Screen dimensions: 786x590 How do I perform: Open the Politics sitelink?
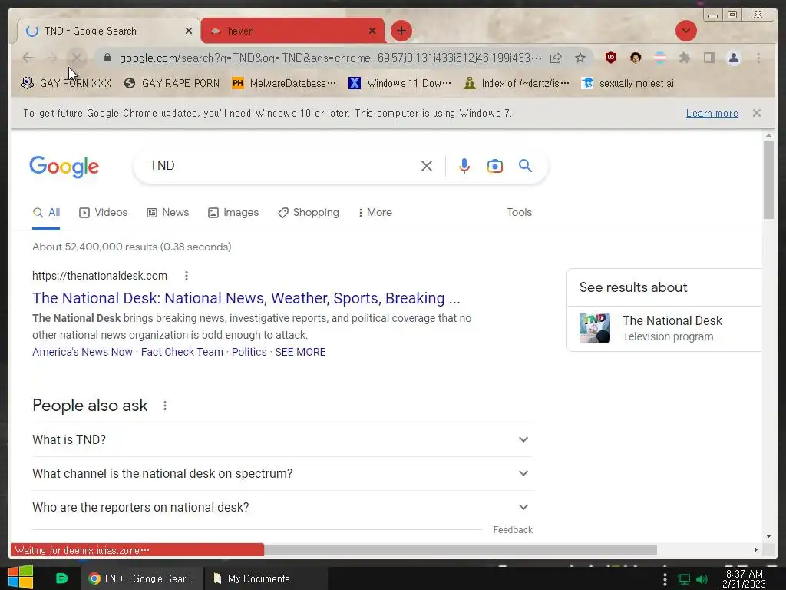point(249,352)
